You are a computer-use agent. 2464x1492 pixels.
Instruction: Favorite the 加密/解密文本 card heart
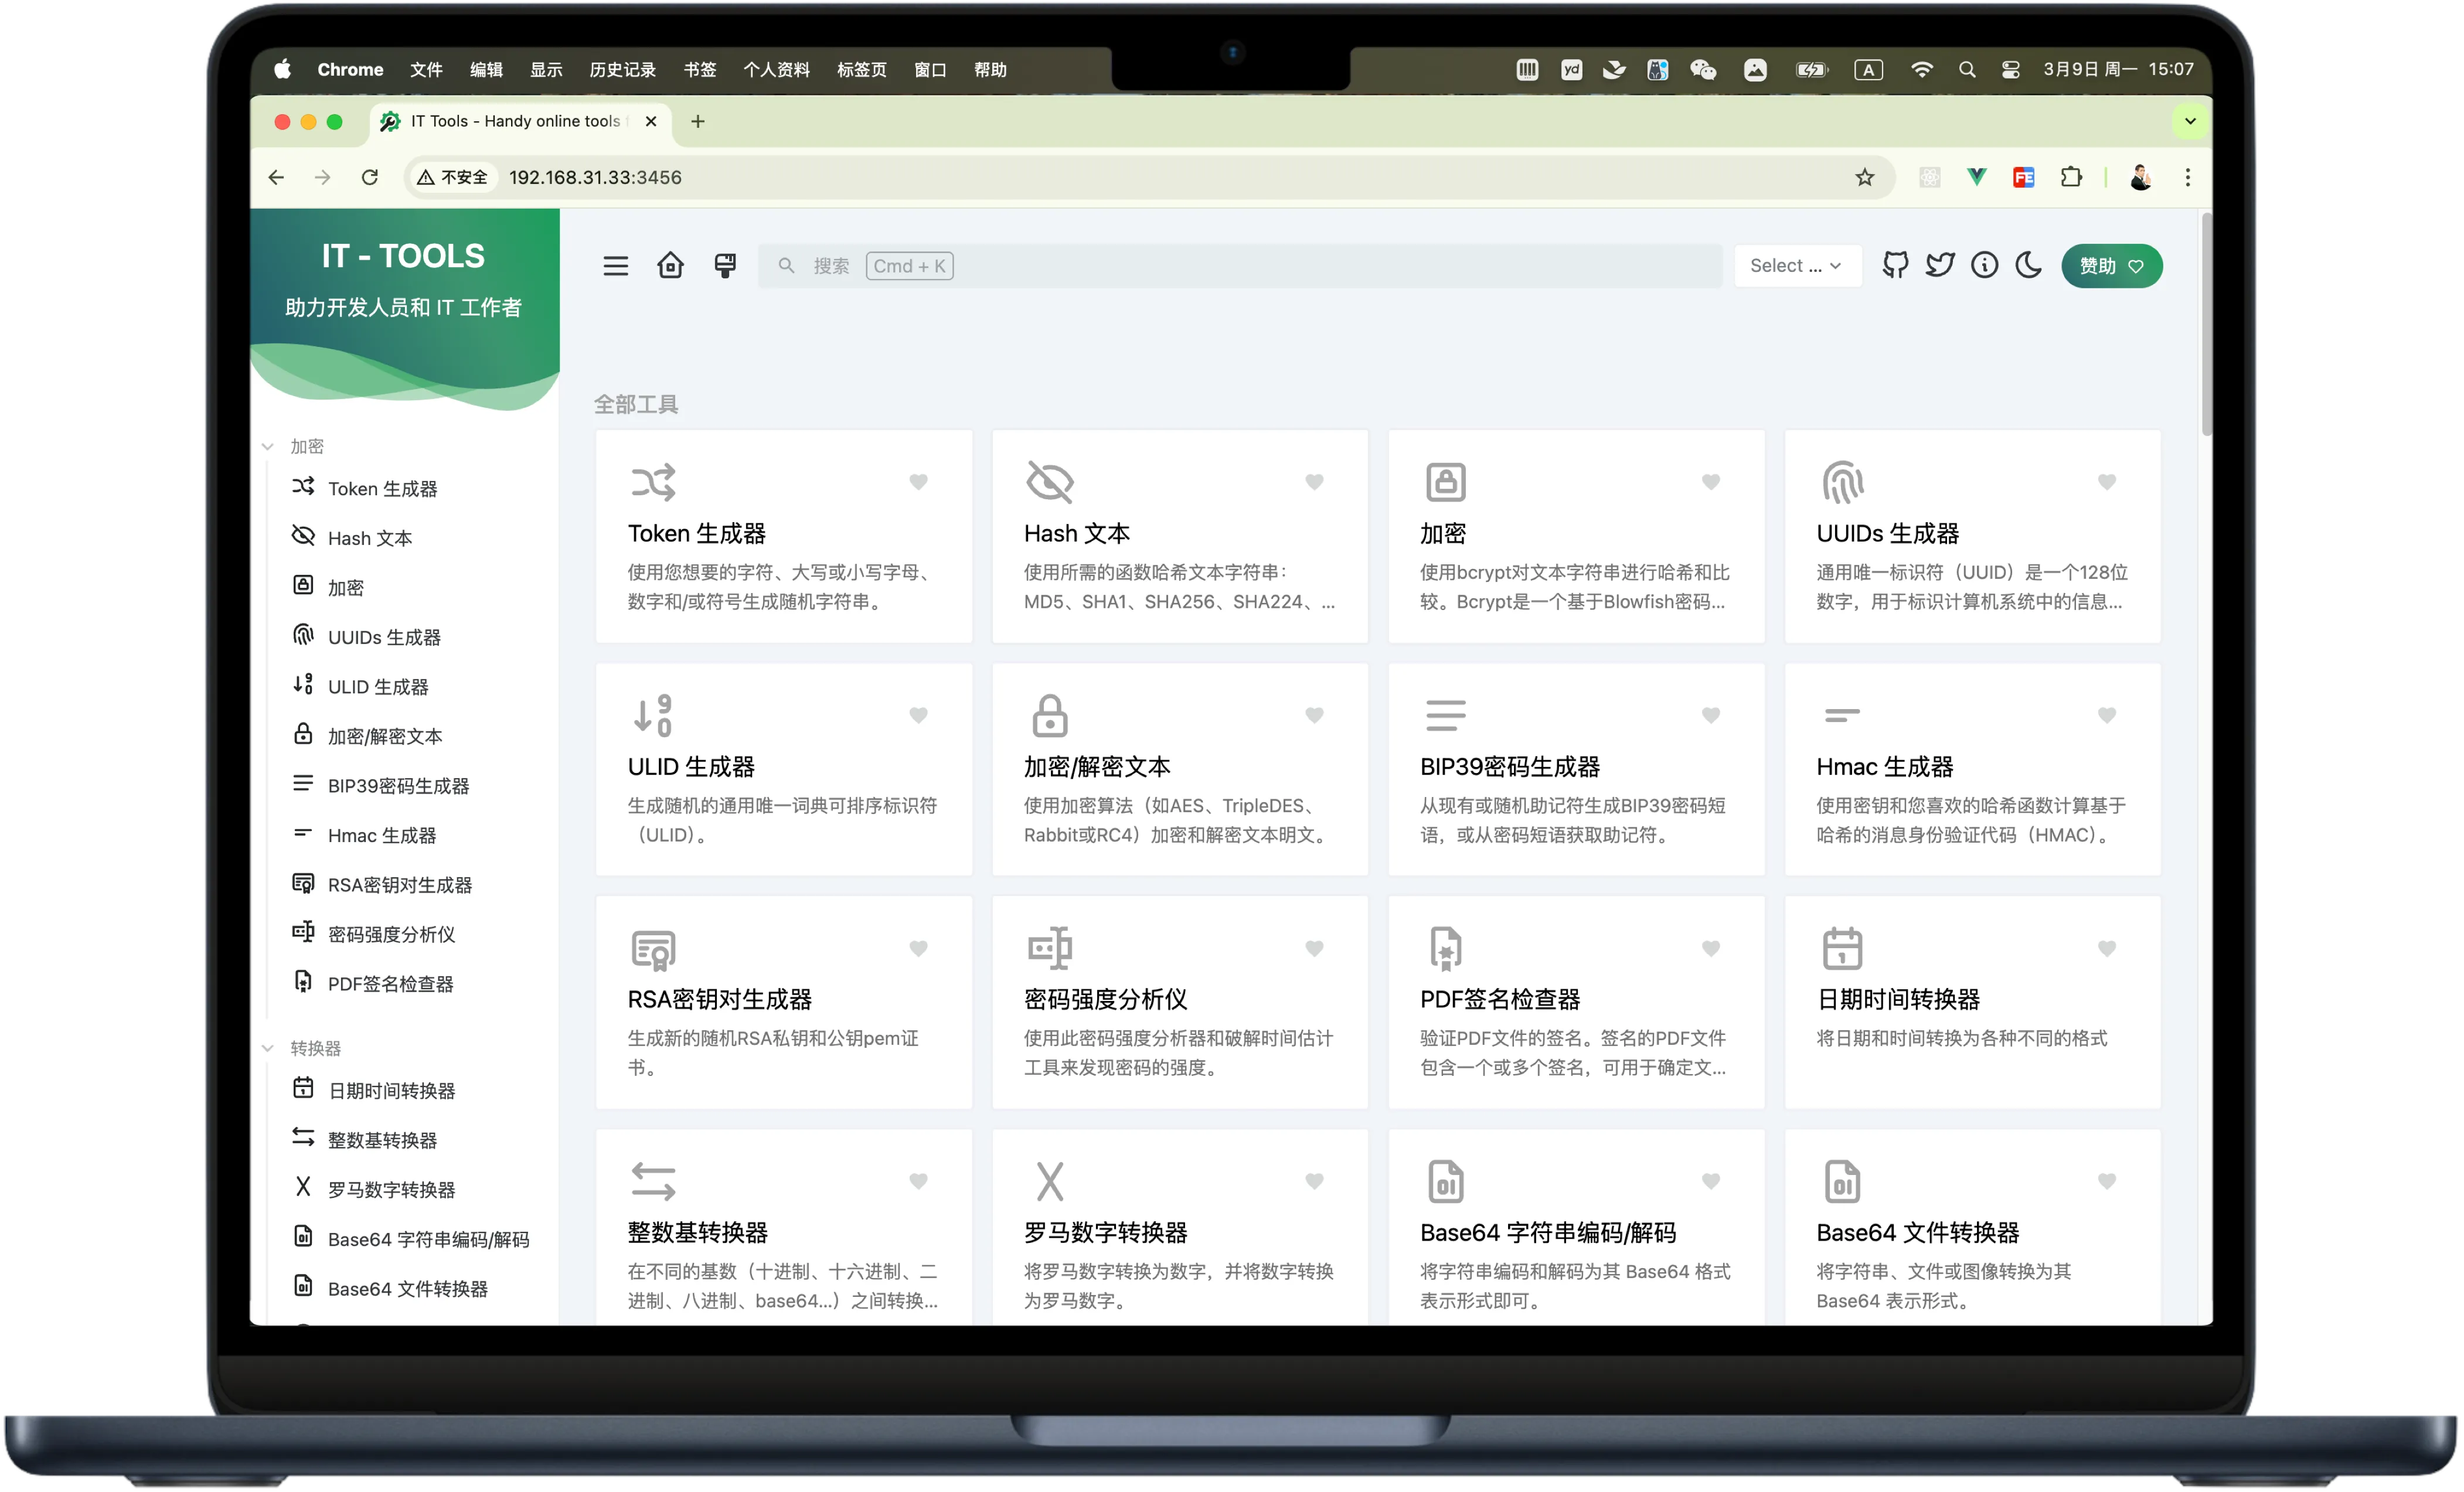point(1314,715)
